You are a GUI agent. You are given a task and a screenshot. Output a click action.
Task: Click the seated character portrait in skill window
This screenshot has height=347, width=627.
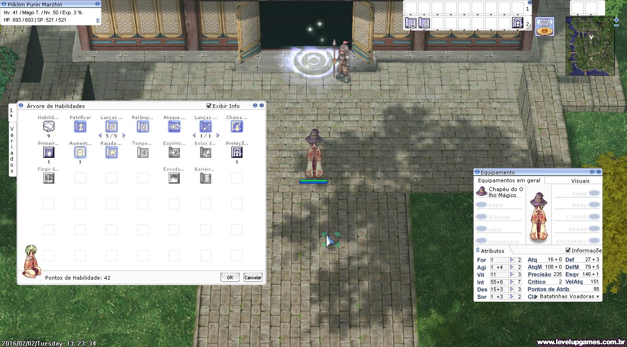point(31,261)
